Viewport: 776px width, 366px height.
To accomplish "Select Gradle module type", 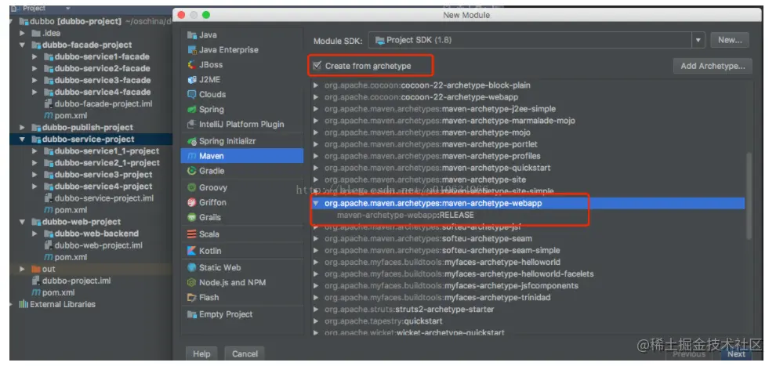I will (242, 171).
